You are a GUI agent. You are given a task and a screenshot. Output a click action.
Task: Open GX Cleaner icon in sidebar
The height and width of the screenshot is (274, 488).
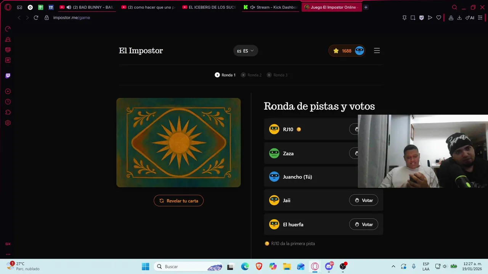[8, 39]
